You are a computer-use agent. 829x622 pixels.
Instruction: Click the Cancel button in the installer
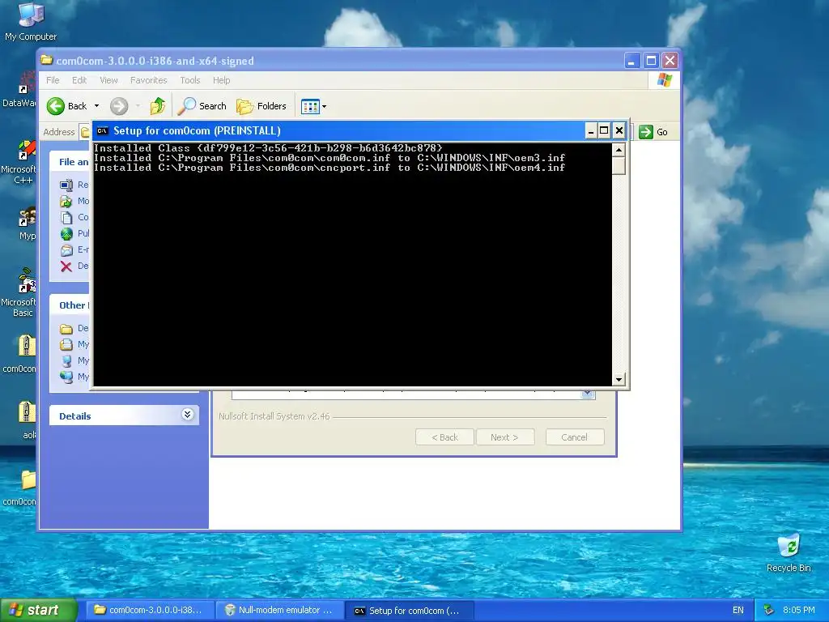coord(574,437)
